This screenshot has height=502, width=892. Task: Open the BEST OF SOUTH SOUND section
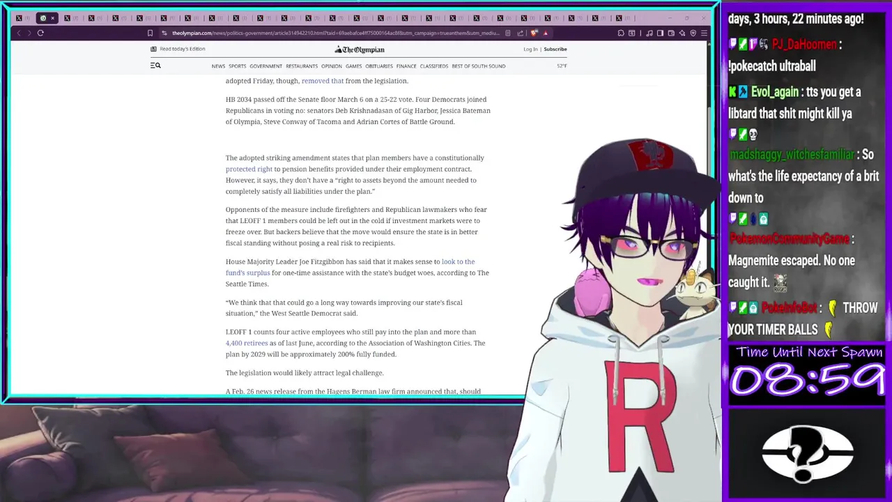click(478, 66)
